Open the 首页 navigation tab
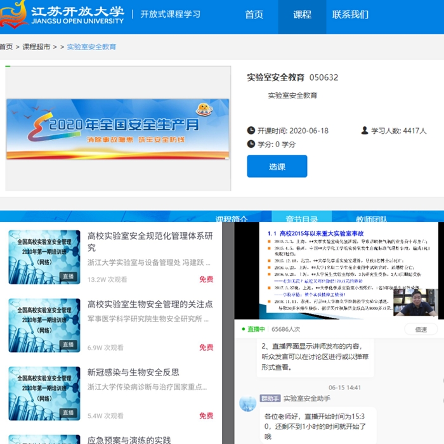This screenshot has height=444, width=444. click(254, 15)
